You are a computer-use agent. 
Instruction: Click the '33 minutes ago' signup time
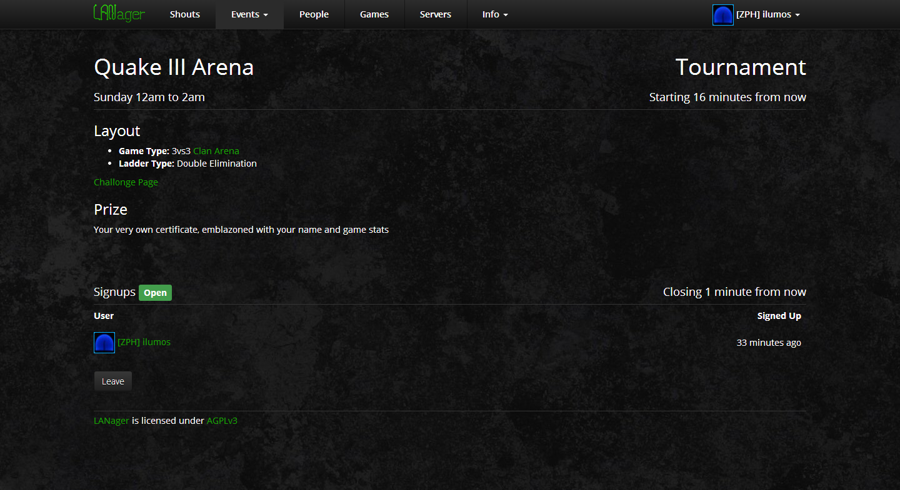pos(769,343)
